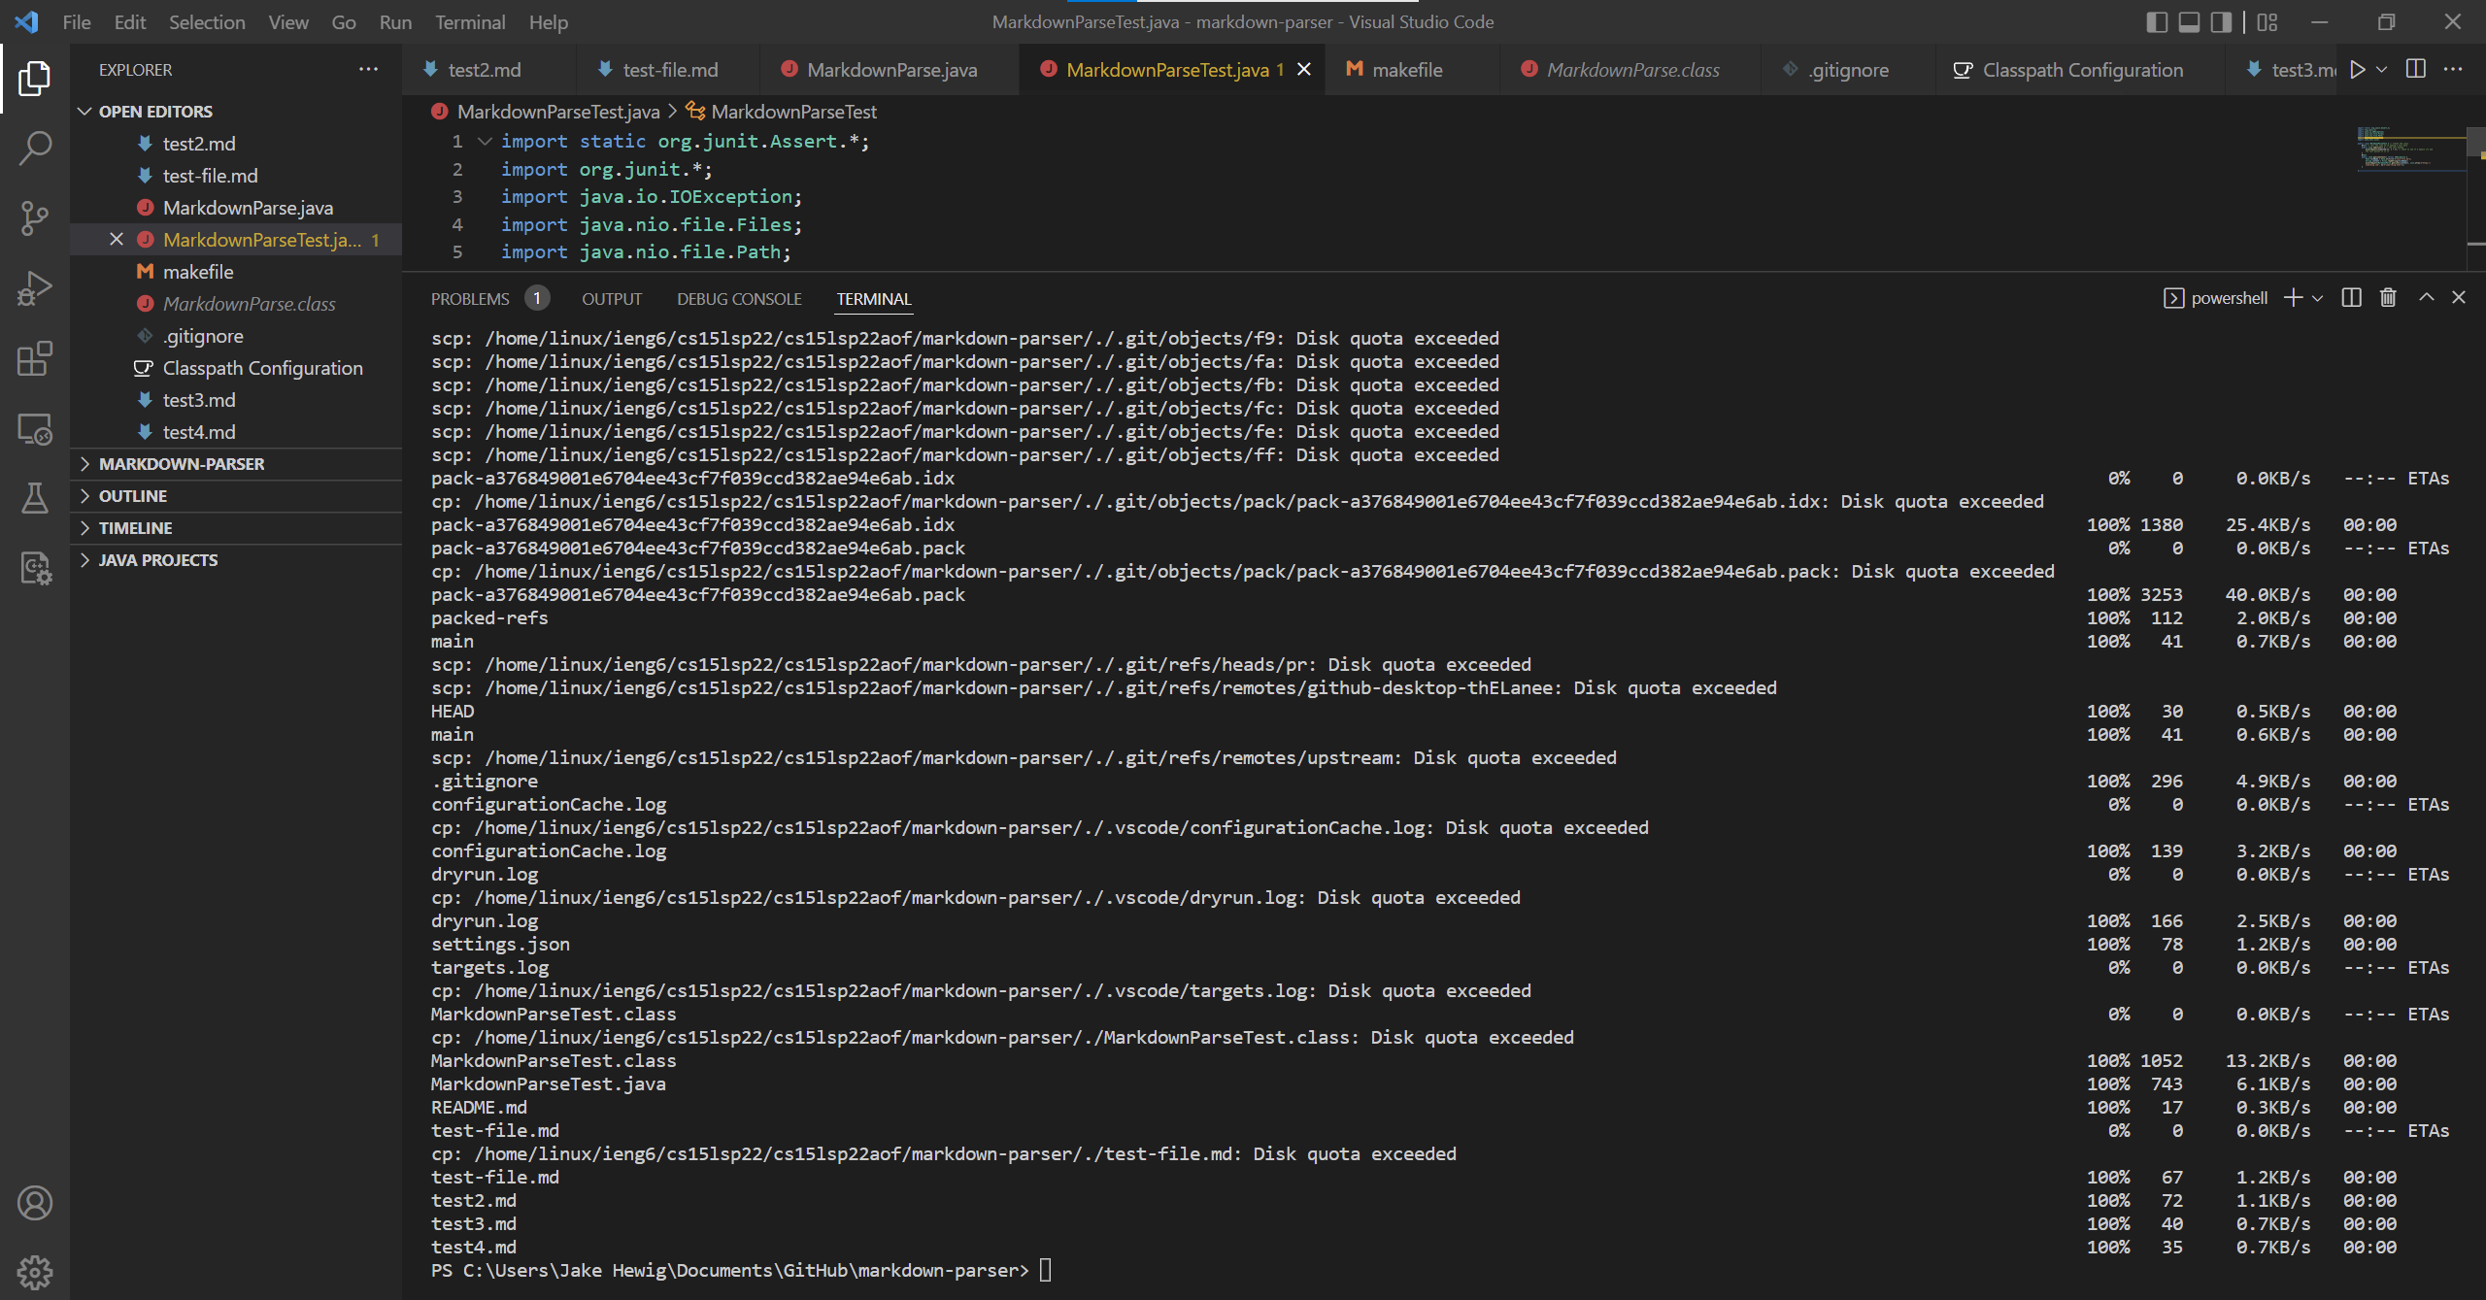Open Source Control view icon
Image resolution: width=2486 pixels, height=1300 pixels.
point(35,218)
